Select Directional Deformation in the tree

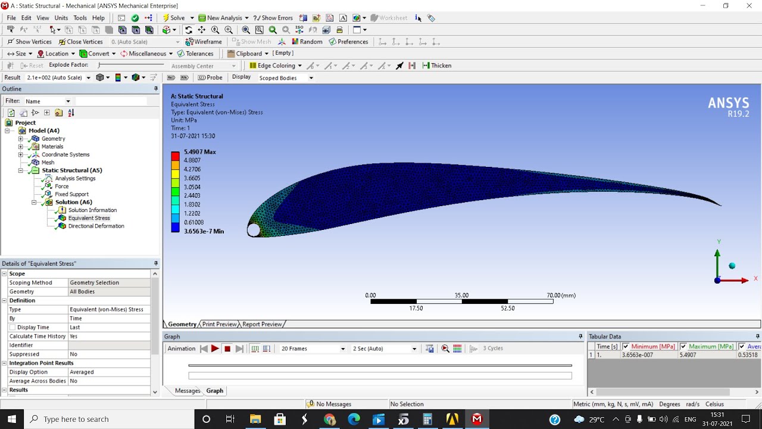click(x=96, y=226)
